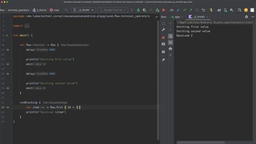This screenshot has height=144, width=256.
Task: Click console line "Emitting first value"
Action: [192, 27]
